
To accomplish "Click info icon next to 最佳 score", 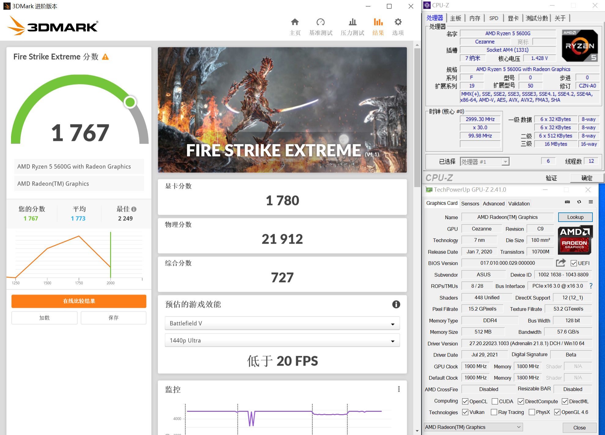I will click(134, 209).
